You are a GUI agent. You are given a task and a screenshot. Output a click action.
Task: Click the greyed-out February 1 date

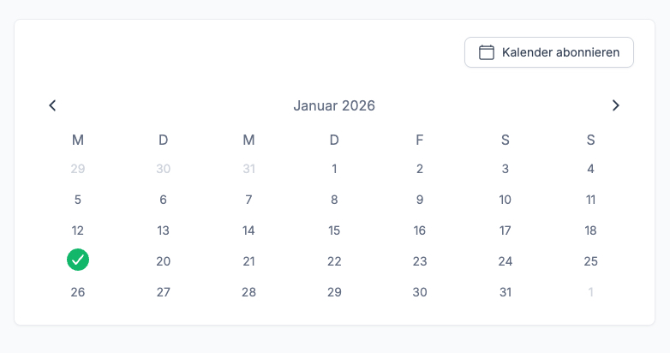point(590,292)
